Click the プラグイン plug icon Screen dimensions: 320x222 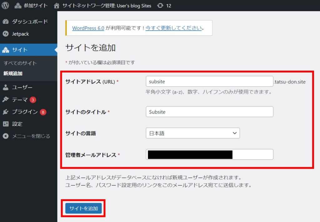click(6, 112)
